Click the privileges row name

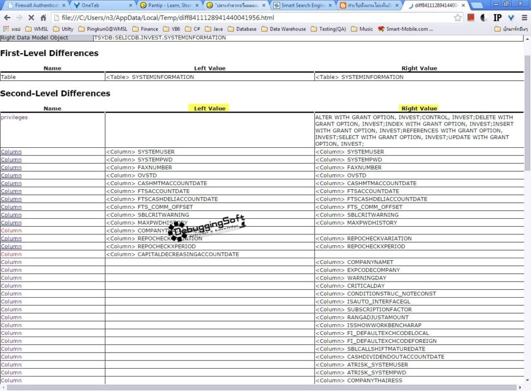[14, 117]
